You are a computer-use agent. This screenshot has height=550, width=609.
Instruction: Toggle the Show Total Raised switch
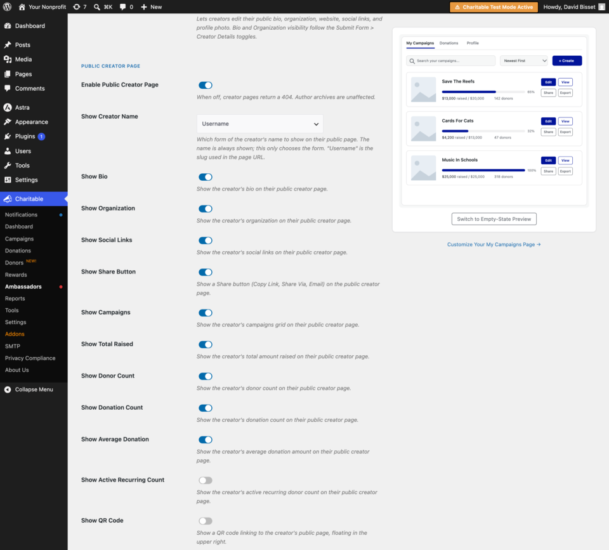click(205, 344)
